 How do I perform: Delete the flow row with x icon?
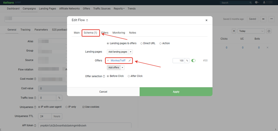pyautogui.click(x=268, y=48)
